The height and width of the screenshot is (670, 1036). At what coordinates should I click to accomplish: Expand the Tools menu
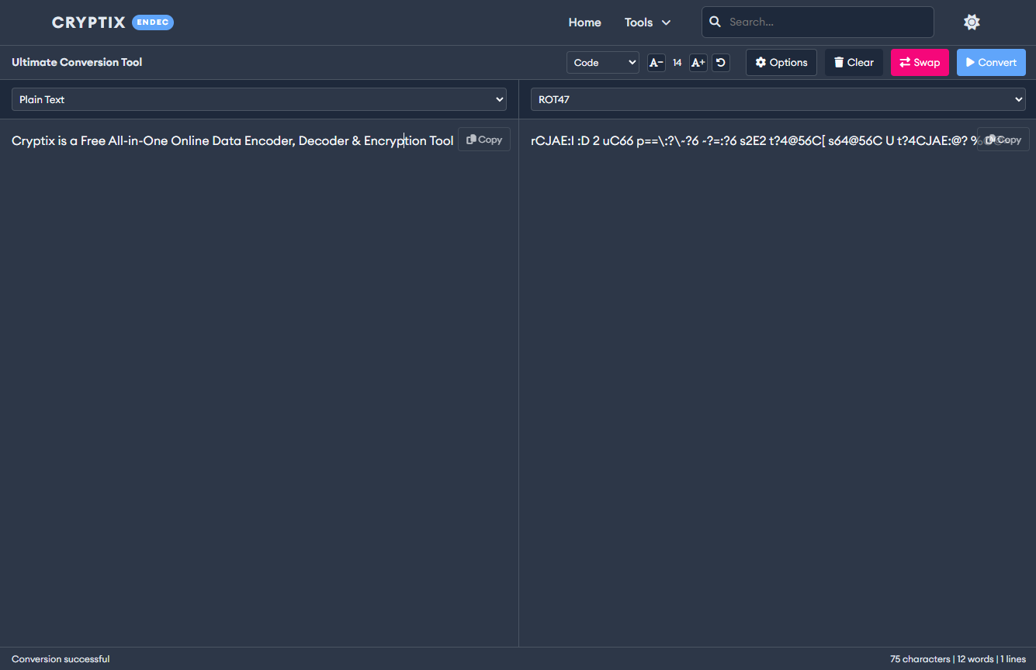[x=647, y=22]
